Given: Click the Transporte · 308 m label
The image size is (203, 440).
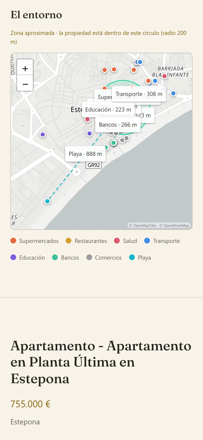Looking at the screenshot, I should coord(139,94).
